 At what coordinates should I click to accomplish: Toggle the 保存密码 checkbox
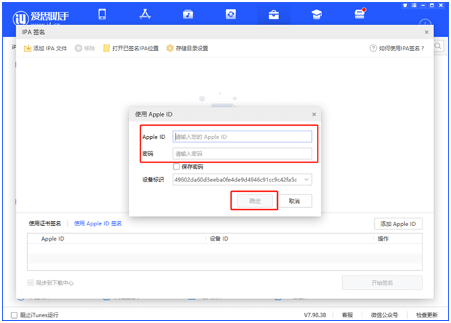pos(177,167)
